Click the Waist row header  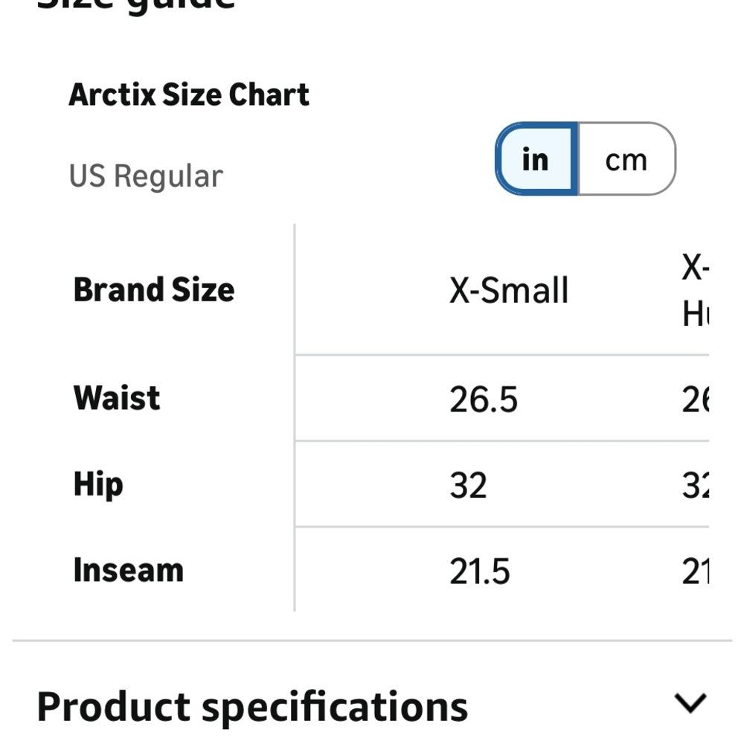115,398
